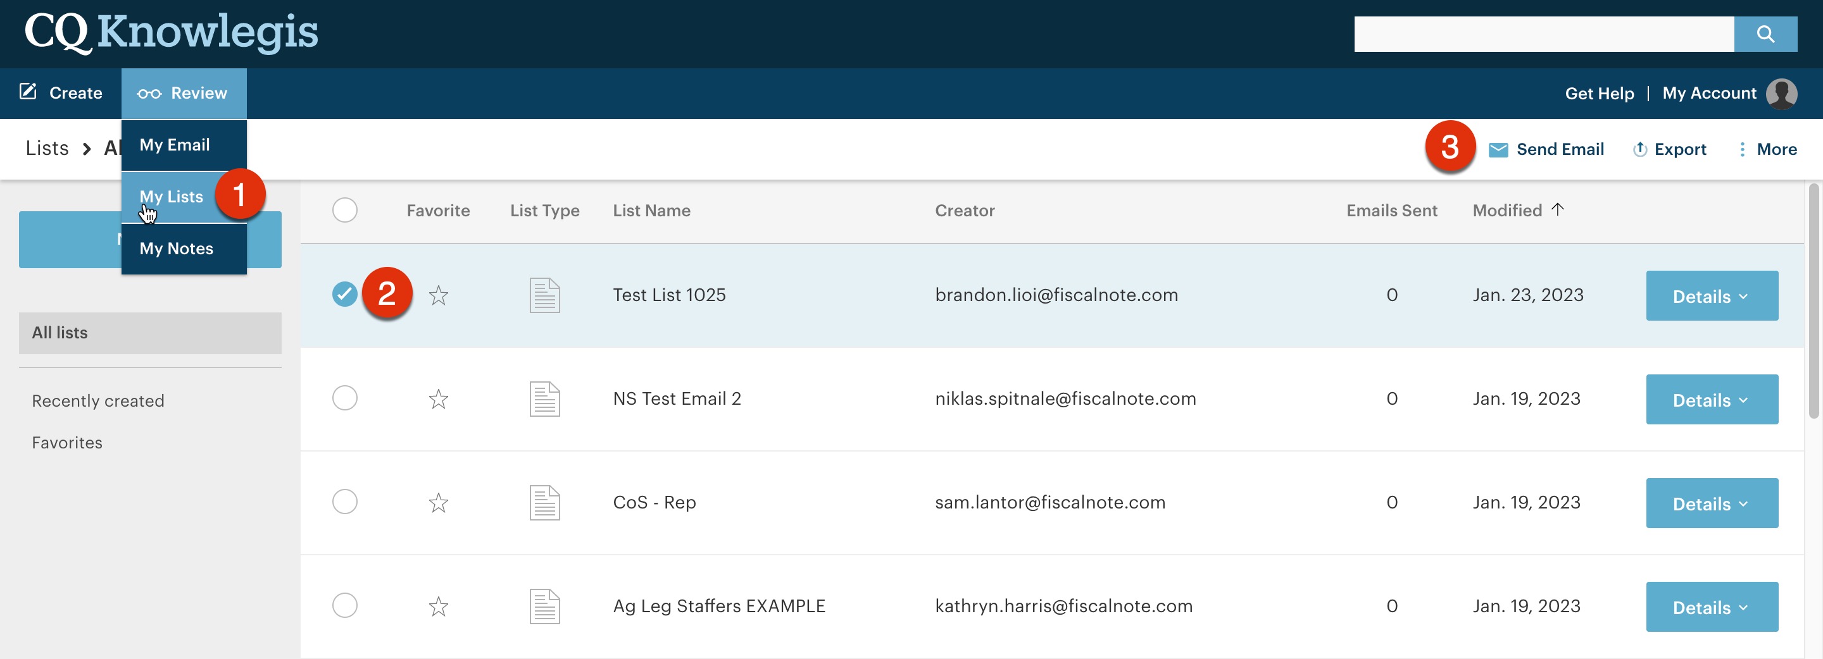Select My Notes in the dropdown
The height and width of the screenshot is (659, 1823).
[x=176, y=249]
